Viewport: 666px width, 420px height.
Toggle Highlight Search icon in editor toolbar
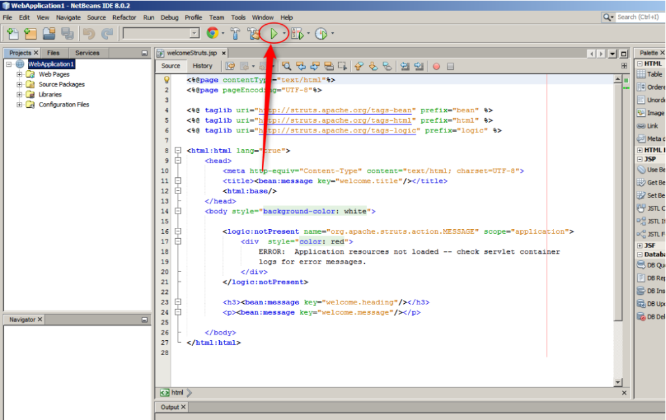(328, 66)
